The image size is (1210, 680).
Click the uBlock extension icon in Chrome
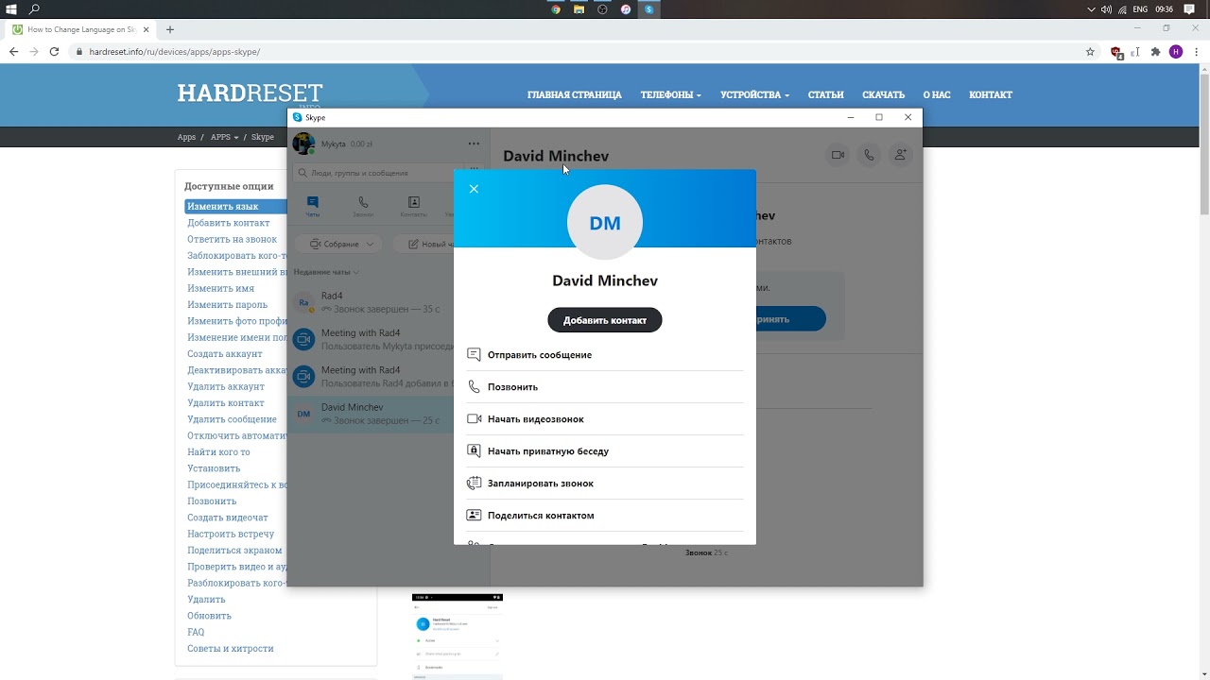1117,53
